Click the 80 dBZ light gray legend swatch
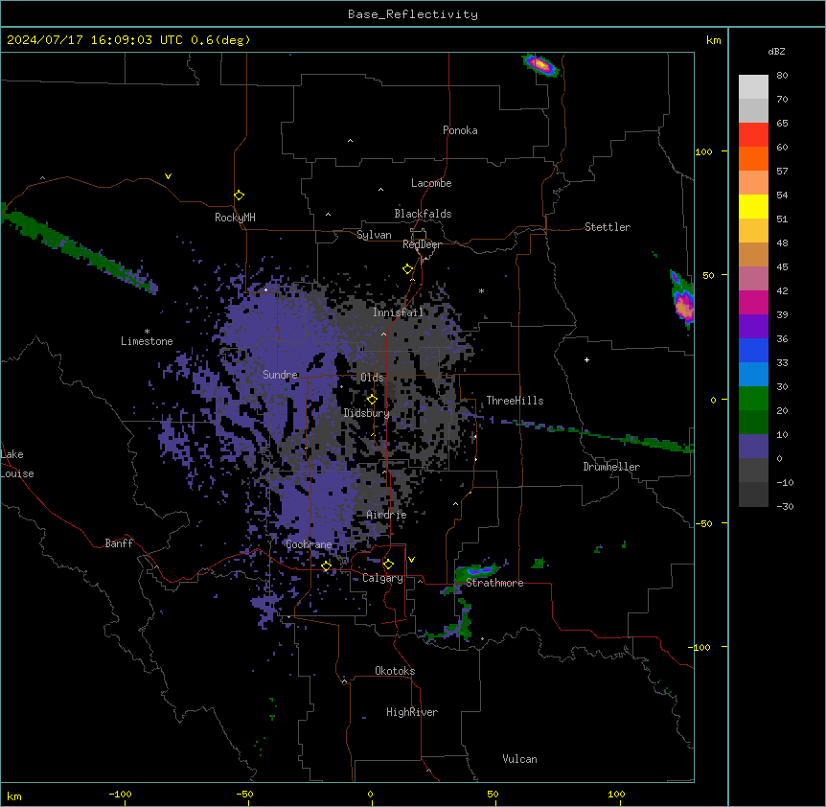Viewport: 826px width, 807px height. [753, 87]
